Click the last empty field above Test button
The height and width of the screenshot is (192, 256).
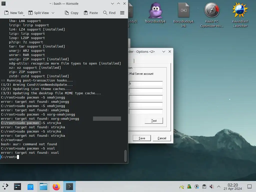[x=146, y=111]
